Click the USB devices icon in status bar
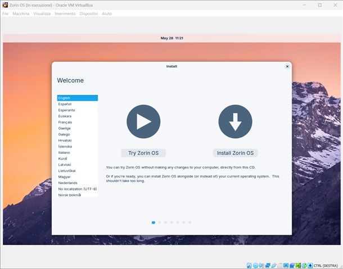Screen dimensions: 343x269 pyautogui.click(x=274, y=266)
